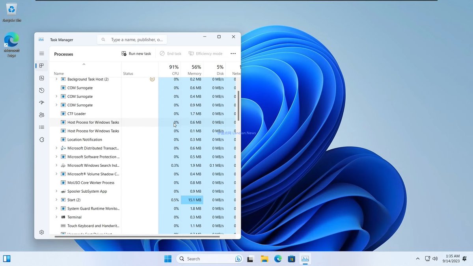Click the Efficiency mode button

pyautogui.click(x=205, y=53)
